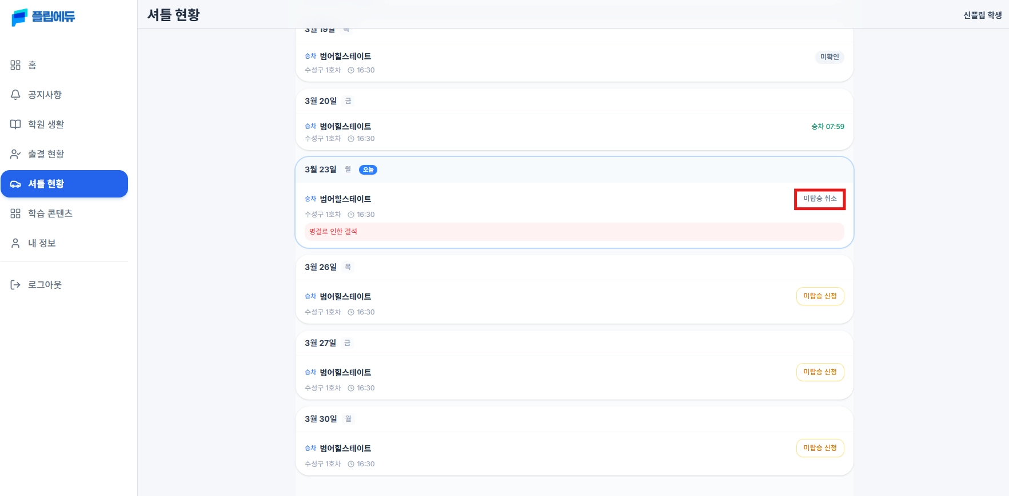
Task: Click 수성구 1호차 in 3월 23일 row
Action: tap(323, 215)
